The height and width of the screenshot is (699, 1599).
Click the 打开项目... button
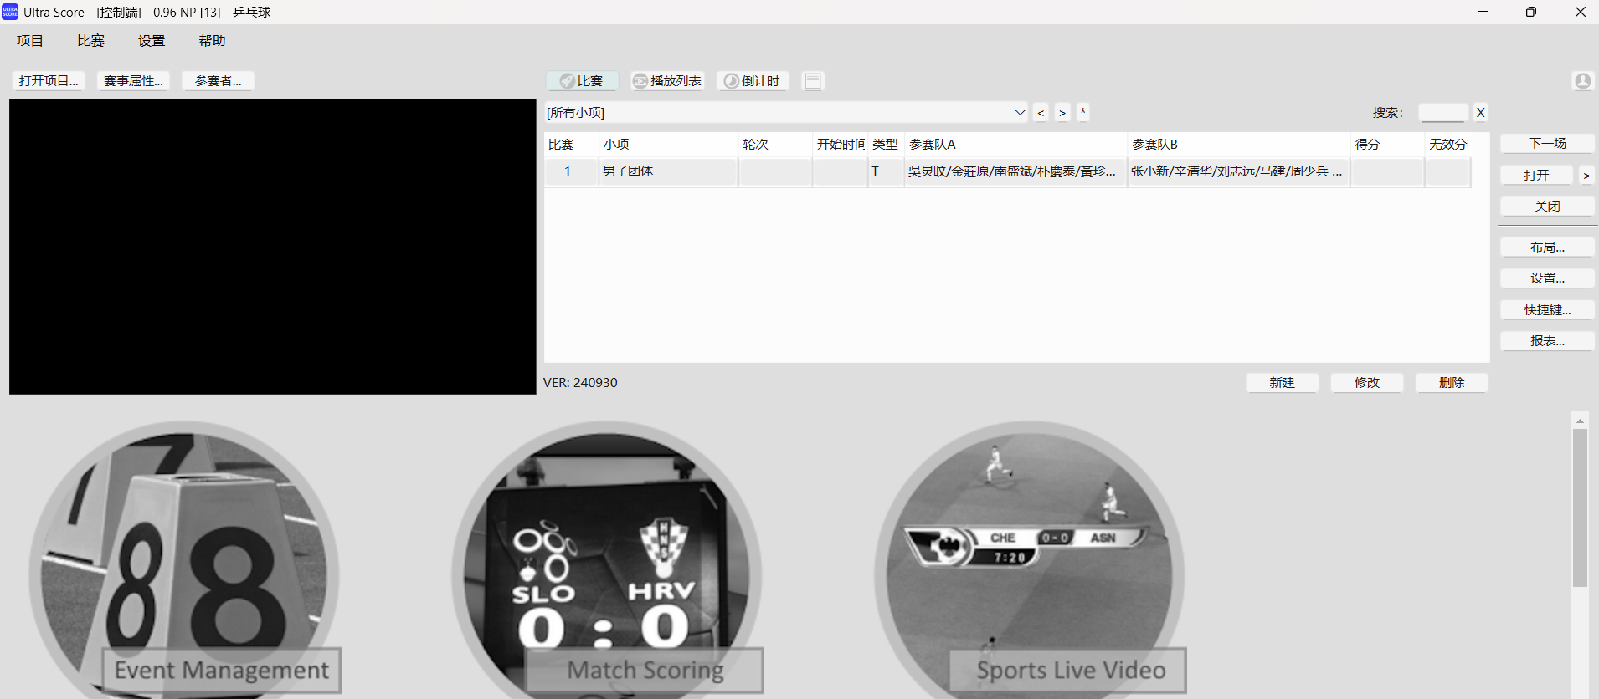click(x=49, y=81)
